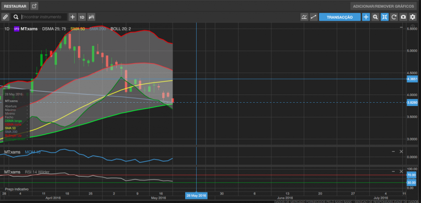Click the ADICIONAR/REMOVER GRÁFICOS button
Screen dimensions: 421x203
click(383, 6)
